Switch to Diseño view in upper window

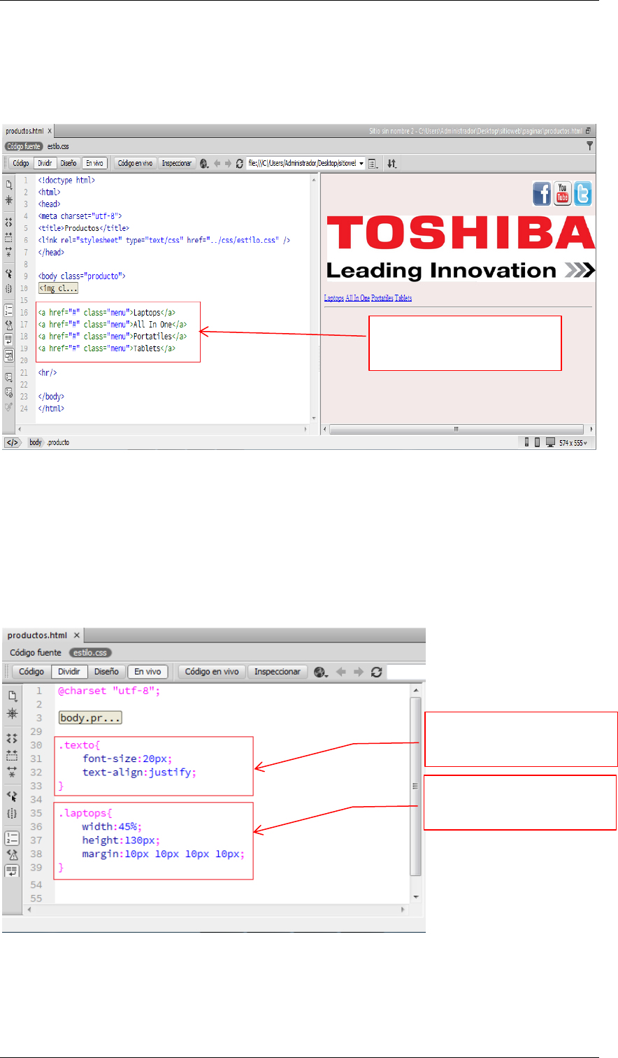pyautogui.click(x=69, y=163)
